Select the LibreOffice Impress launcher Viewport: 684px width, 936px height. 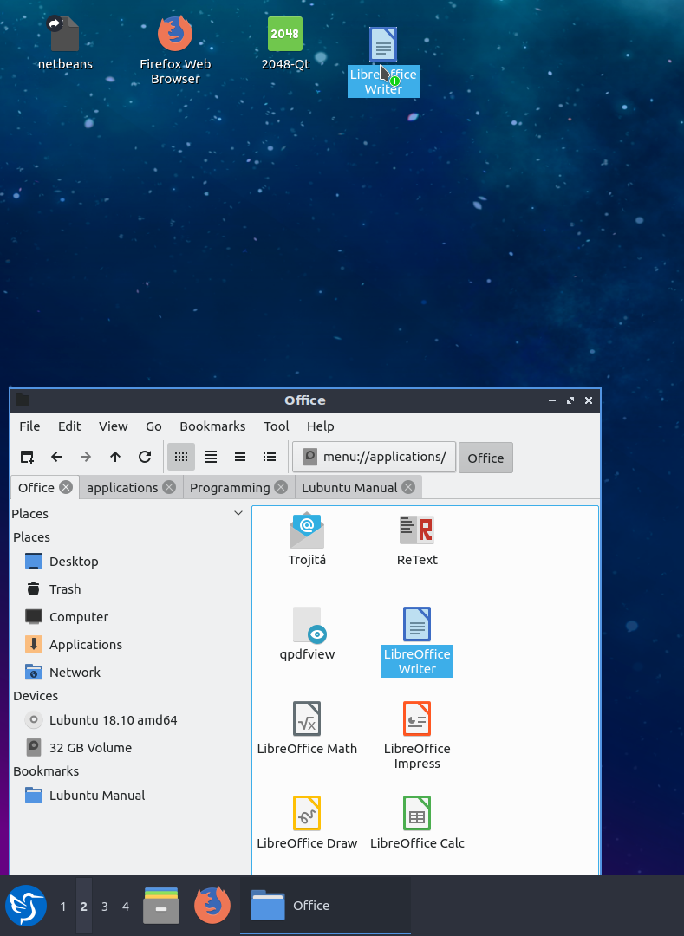417,719
